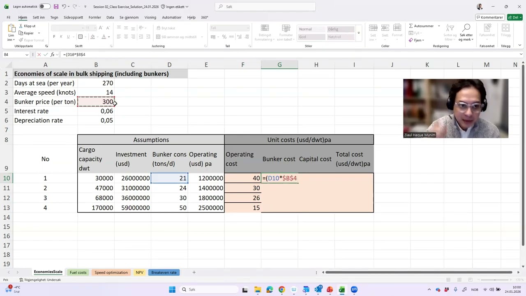Select column G header
Screen dimensions: 526x296
279,65
